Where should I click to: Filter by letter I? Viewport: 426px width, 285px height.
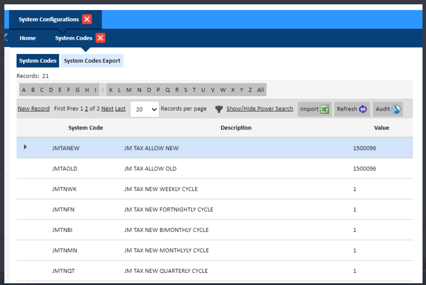[95, 90]
